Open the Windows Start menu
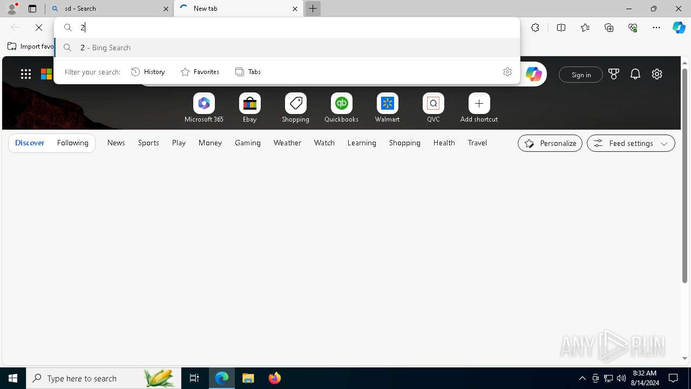The width and height of the screenshot is (691, 389). [13, 378]
